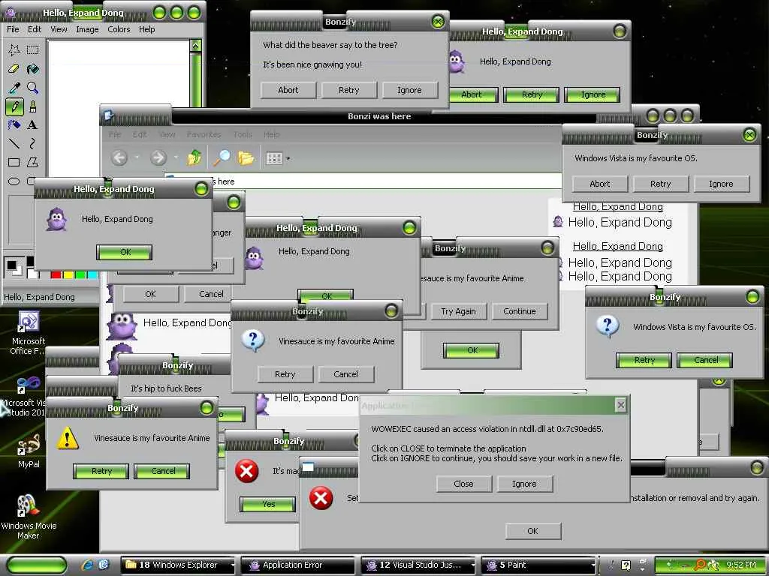Select the yellow color swatch in Paint palette

tap(68, 274)
